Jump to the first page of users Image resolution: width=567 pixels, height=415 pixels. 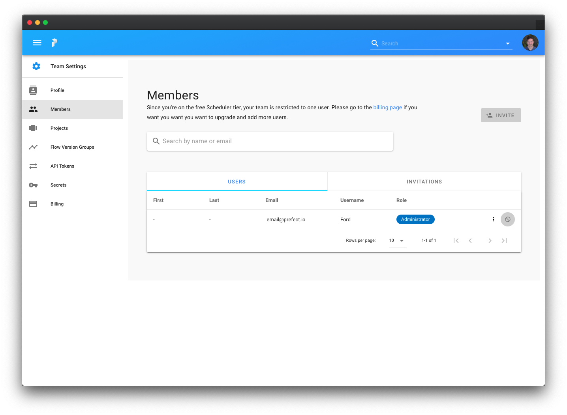(x=456, y=241)
